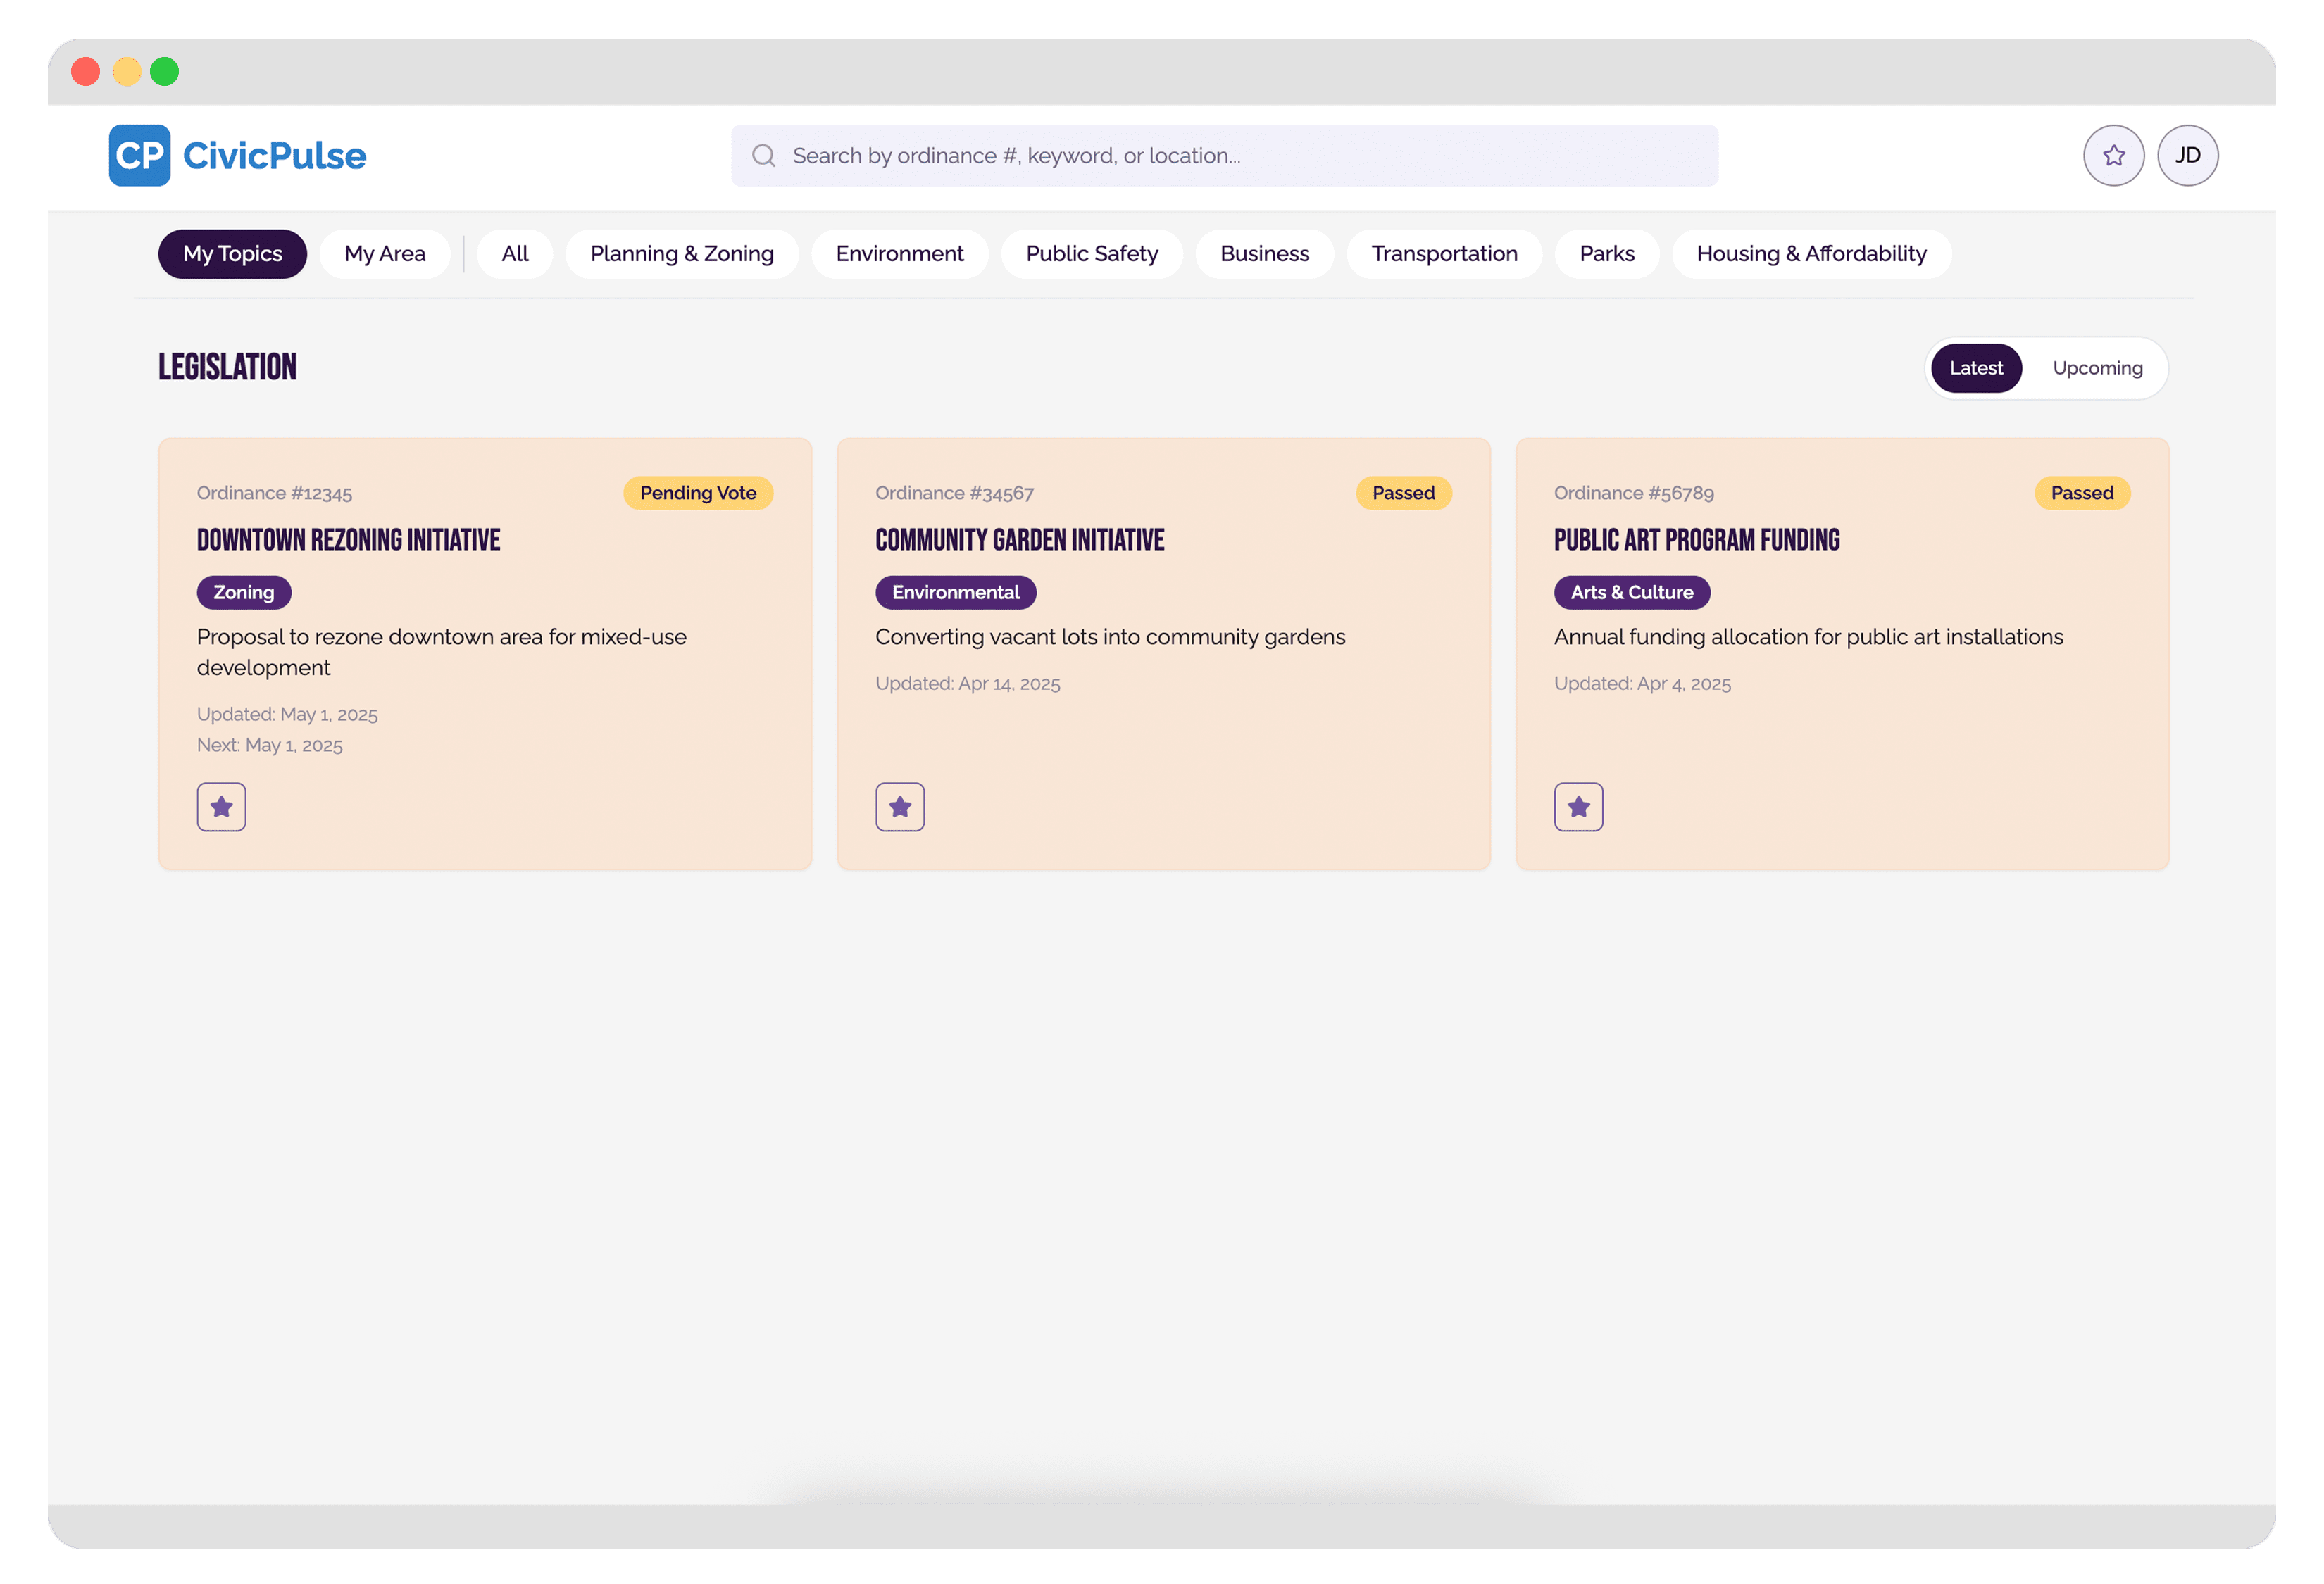This screenshot has width=2324, height=1584.
Task: Minimize the window with the yellow button
Action: (126, 72)
